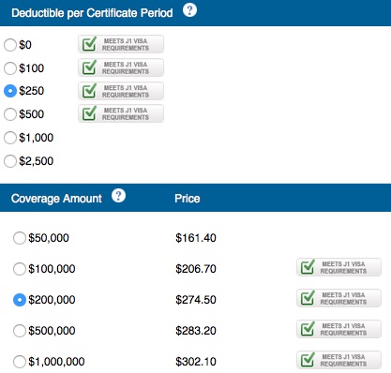Viewport: 391px width, 373px height.
Task: Pick the $1,000 deductible option
Action: pyautogui.click(x=10, y=138)
